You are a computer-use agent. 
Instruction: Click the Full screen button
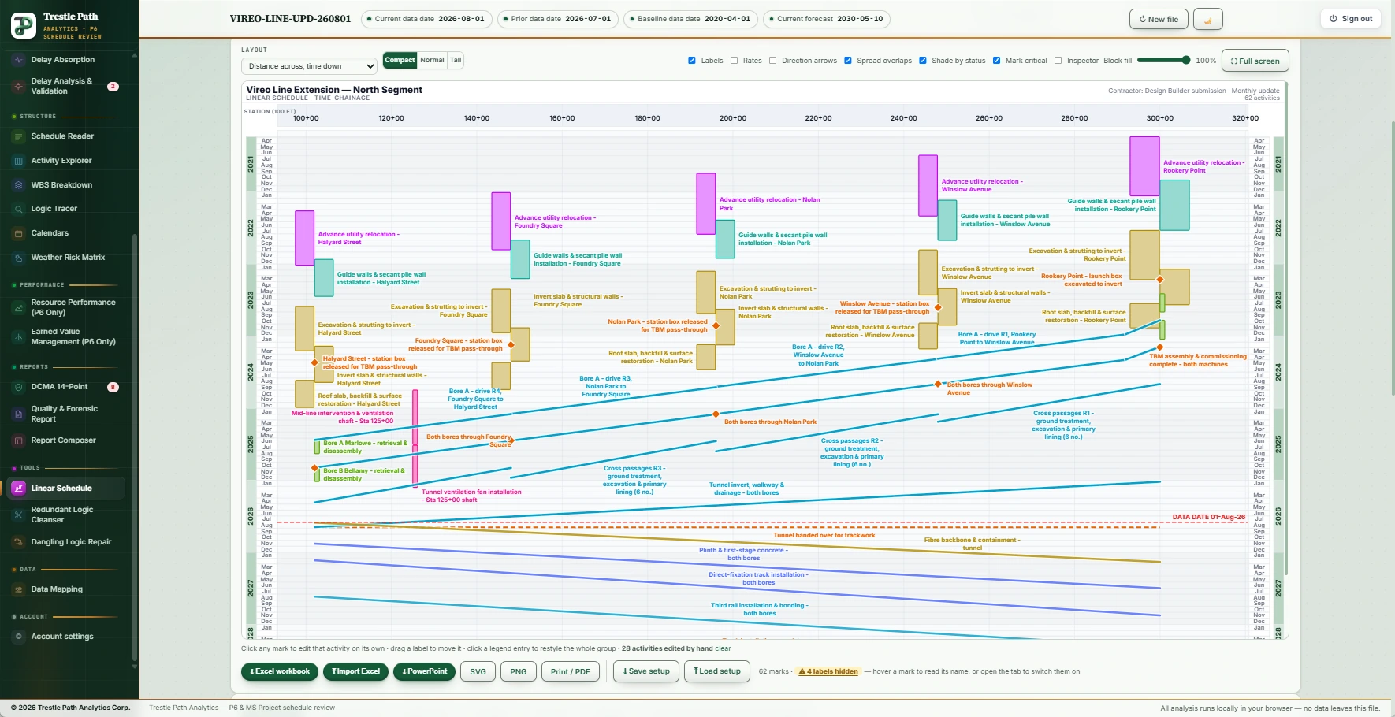(1255, 61)
